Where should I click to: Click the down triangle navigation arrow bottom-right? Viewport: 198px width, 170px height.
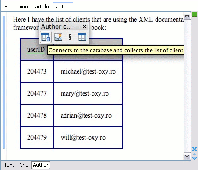[195, 158]
